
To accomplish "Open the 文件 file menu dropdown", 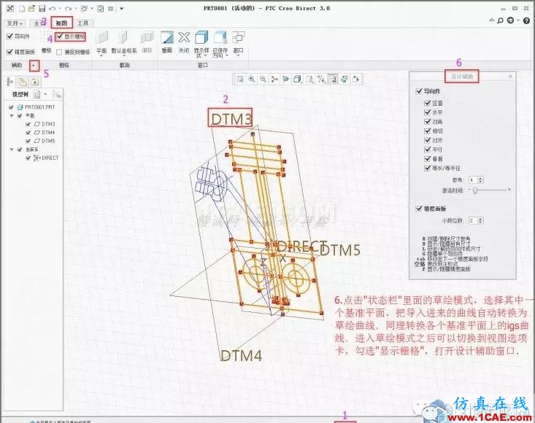I will point(15,23).
